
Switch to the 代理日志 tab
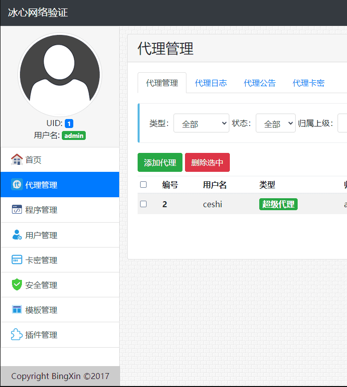[x=211, y=83]
